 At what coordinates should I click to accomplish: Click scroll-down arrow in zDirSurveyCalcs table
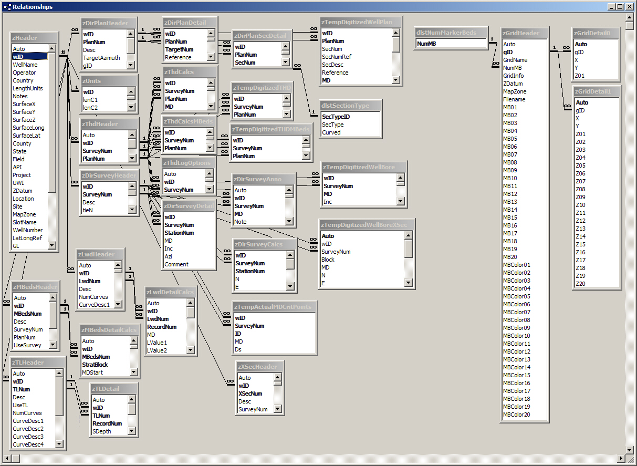pos(290,287)
